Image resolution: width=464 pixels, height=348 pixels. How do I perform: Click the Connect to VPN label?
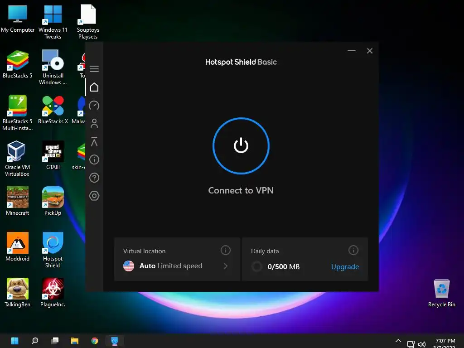241,190
